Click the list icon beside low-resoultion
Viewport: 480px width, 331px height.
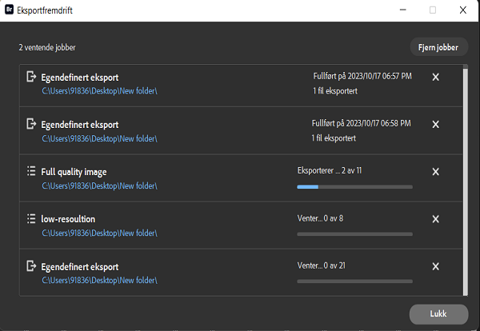(x=31, y=218)
